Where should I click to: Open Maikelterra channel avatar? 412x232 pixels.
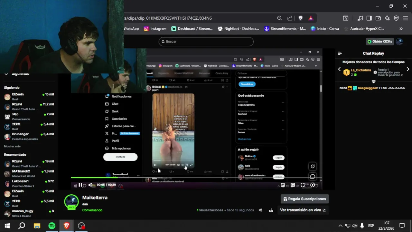[71, 202]
